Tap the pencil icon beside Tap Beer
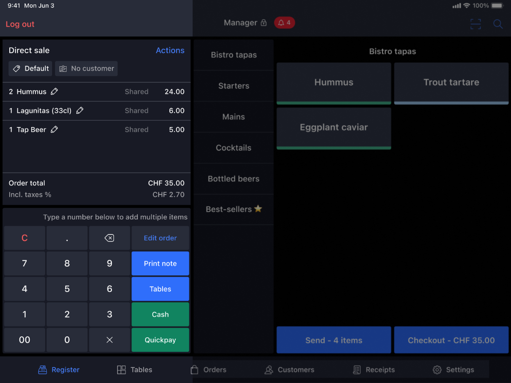 click(x=55, y=129)
